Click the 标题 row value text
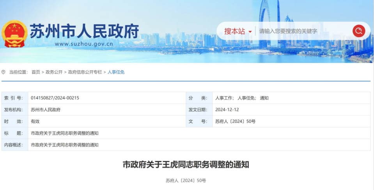 point(65,133)
